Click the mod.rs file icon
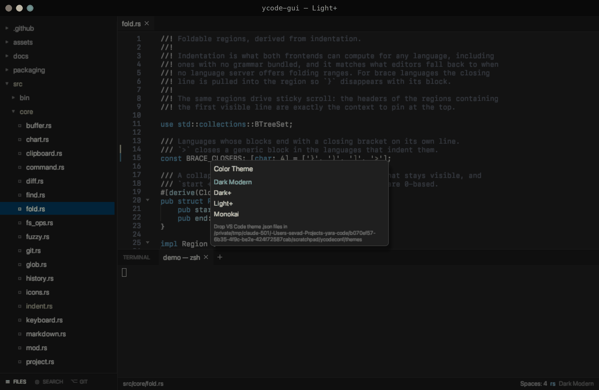Viewport: 599px width, 390px height. [20, 348]
